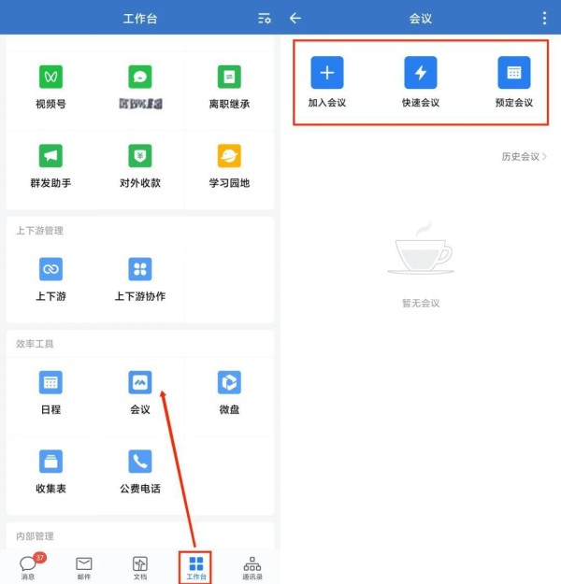Click the 工作台 title in header
This screenshot has width=561, height=584.
(140, 19)
